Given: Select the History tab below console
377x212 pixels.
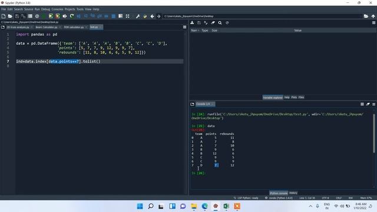Looking at the screenshot, I should 293,193.
